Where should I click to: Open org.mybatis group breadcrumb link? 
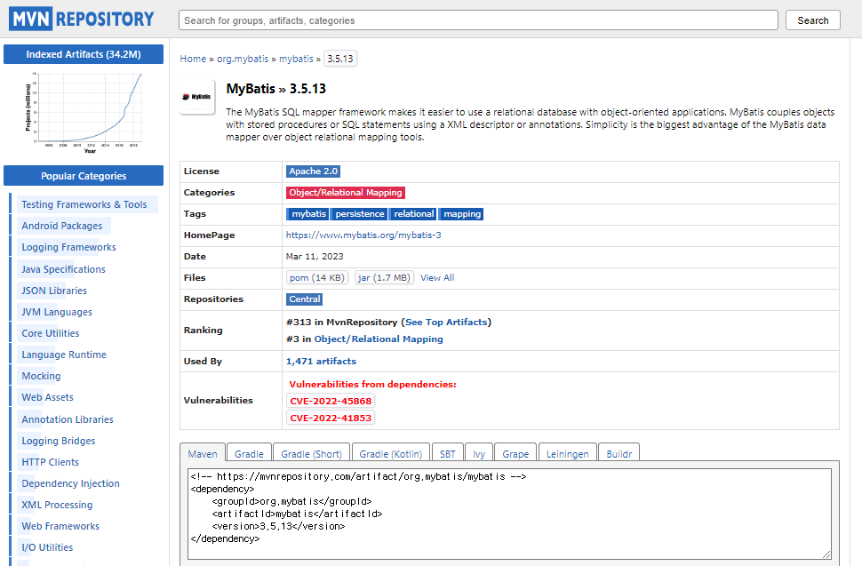coord(243,59)
